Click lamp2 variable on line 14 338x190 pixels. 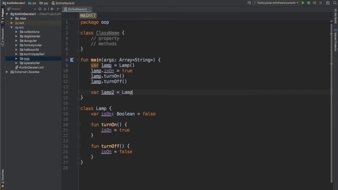108,92
